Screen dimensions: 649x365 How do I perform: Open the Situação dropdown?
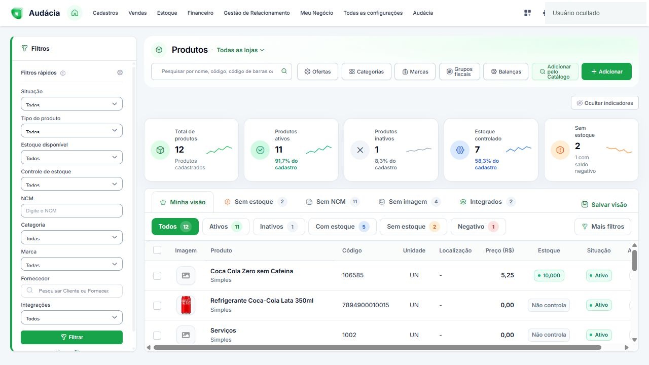[x=71, y=103]
